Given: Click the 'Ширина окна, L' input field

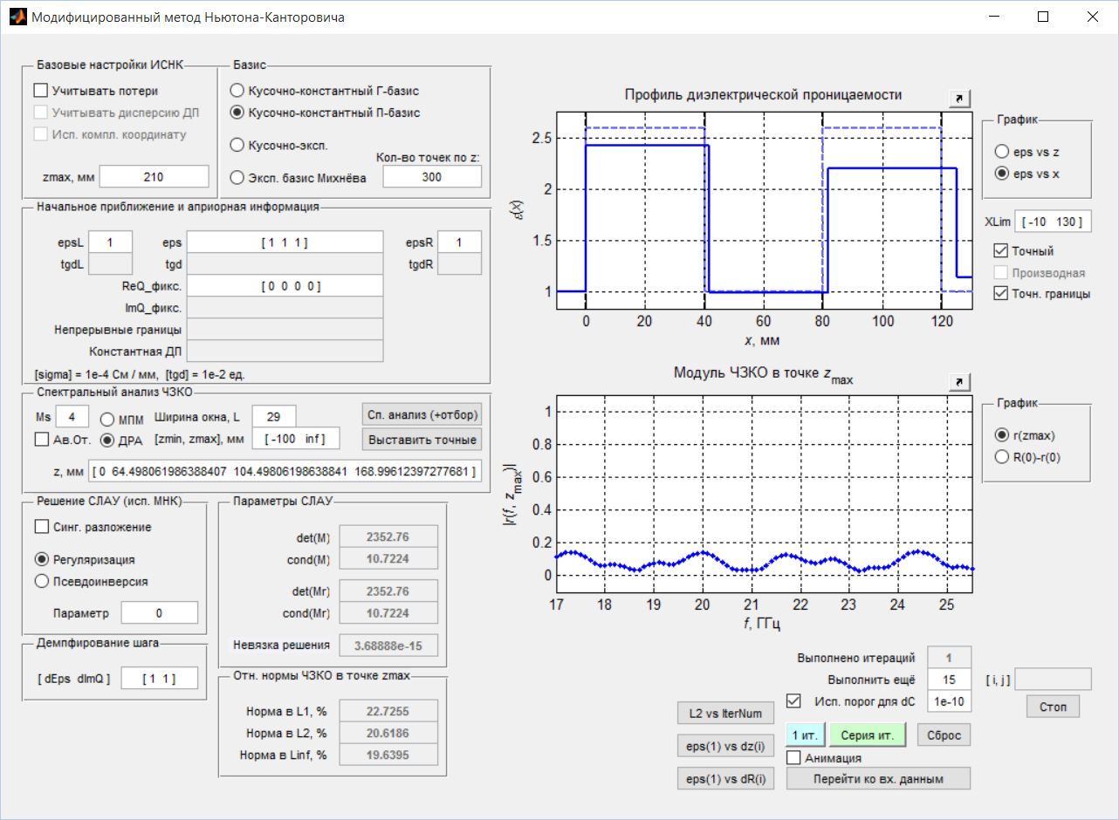Looking at the screenshot, I should point(274,417).
